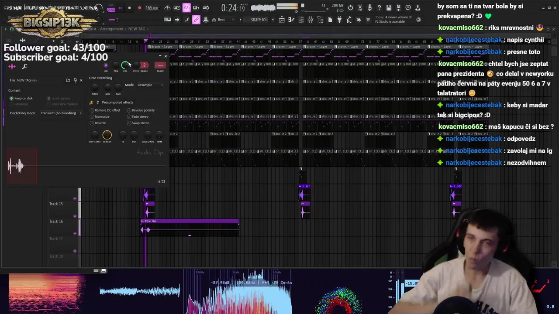
Task: Set the tempo in the 165.000 field
Action: (x=152, y=8)
